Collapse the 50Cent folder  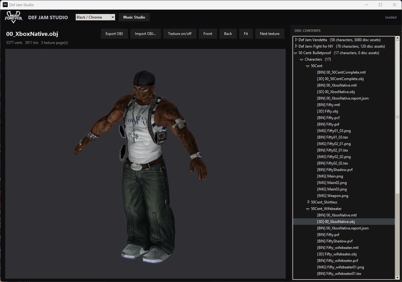tap(308, 66)
